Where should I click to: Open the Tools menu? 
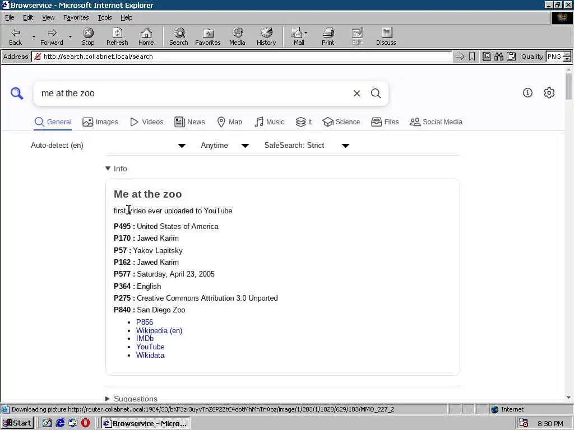(x=104, y=17)
